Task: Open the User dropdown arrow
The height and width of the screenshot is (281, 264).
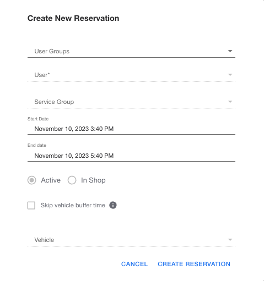Action: tap(230, 75)
